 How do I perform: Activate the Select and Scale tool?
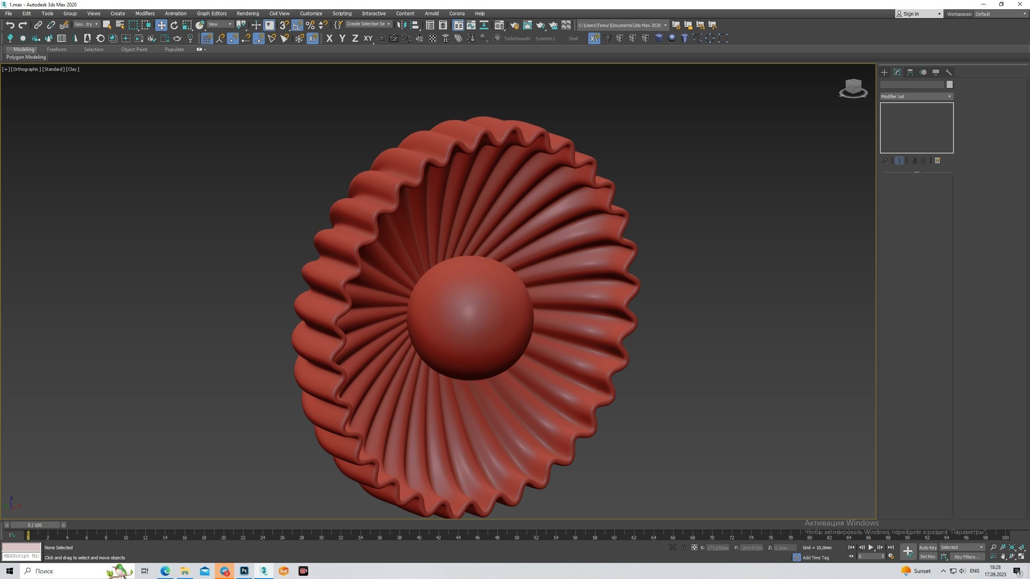coord(187,25)
